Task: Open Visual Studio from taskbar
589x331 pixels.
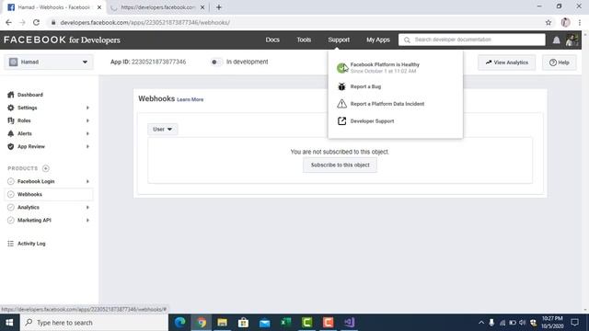Action: coord(349,323)
